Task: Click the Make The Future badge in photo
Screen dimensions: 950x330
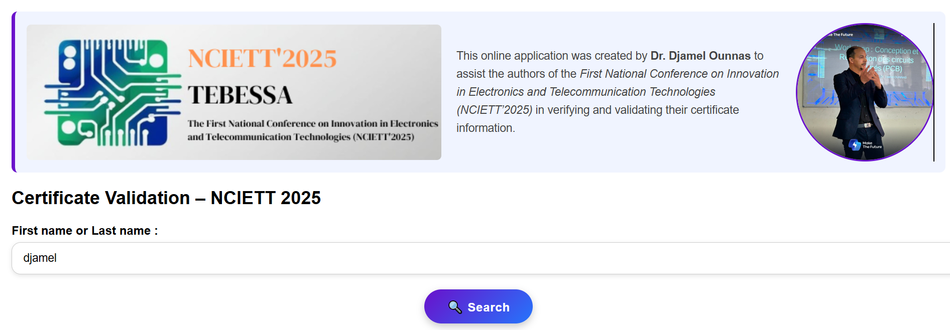Action: [865, 145]
